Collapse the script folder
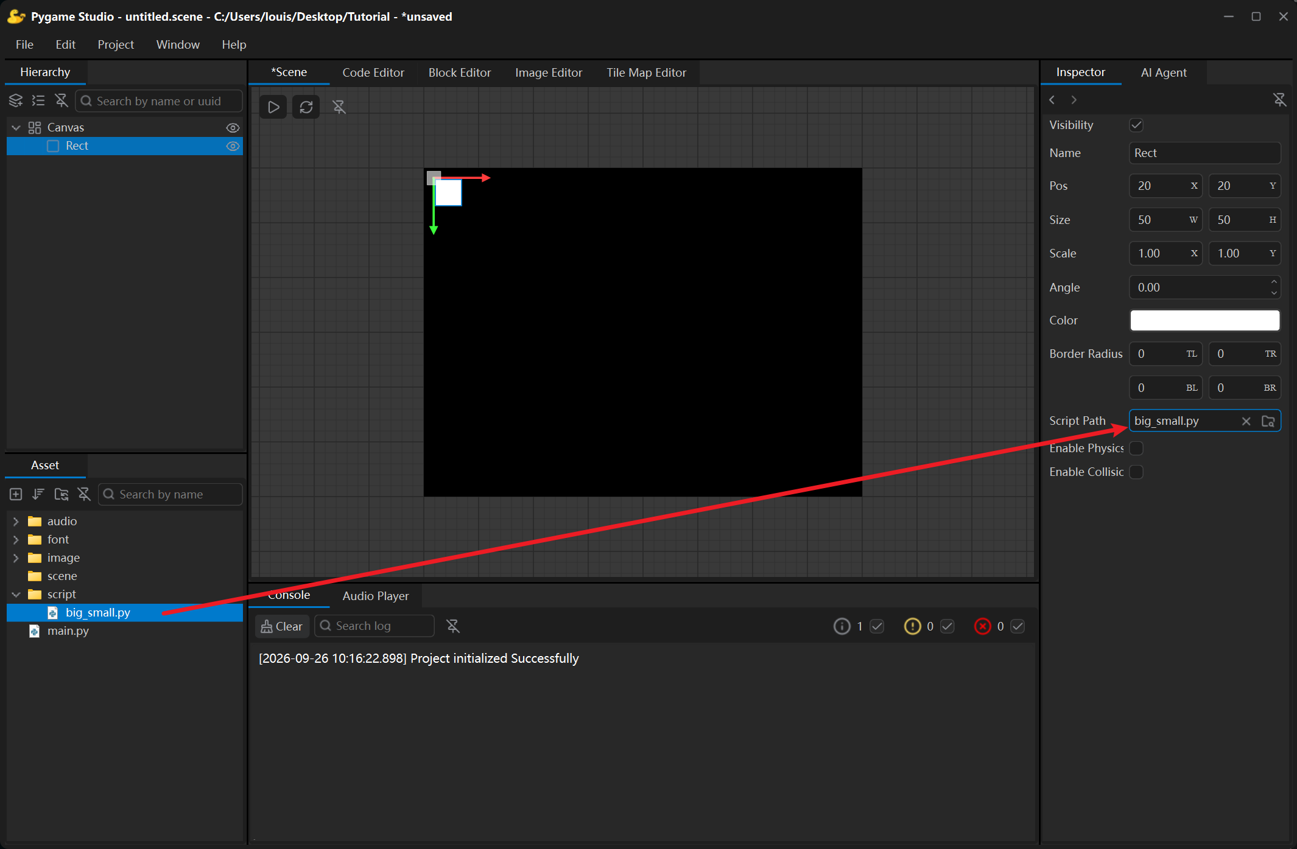This screenshot has width=1297, height=849. [x=16, y=595]
